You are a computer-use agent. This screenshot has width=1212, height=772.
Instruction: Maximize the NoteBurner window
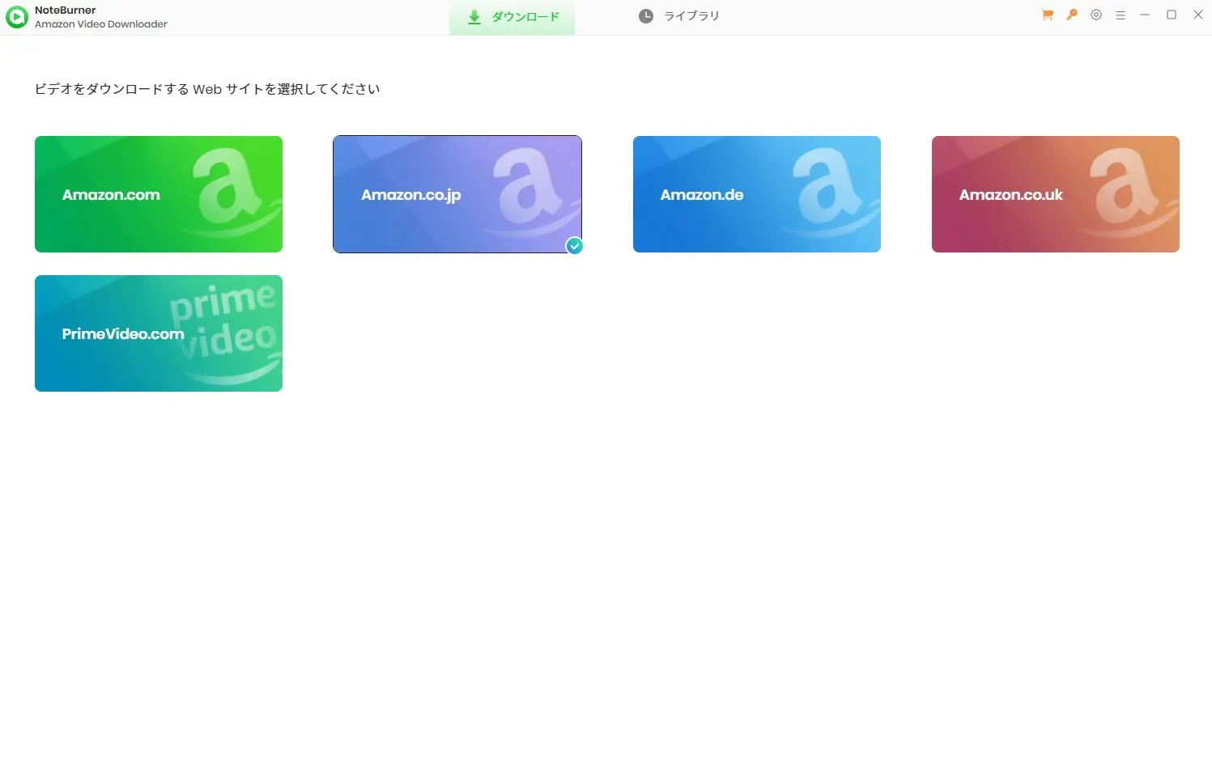(x=1172, y=15)
